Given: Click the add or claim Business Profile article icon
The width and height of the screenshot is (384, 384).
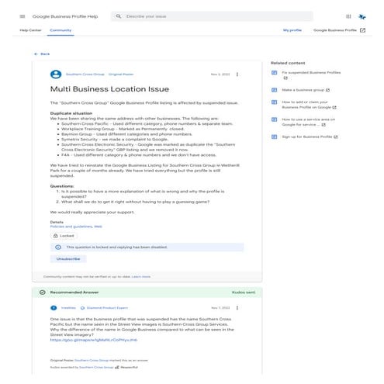Looking at the screenshot, I should [x=275, y=102].
